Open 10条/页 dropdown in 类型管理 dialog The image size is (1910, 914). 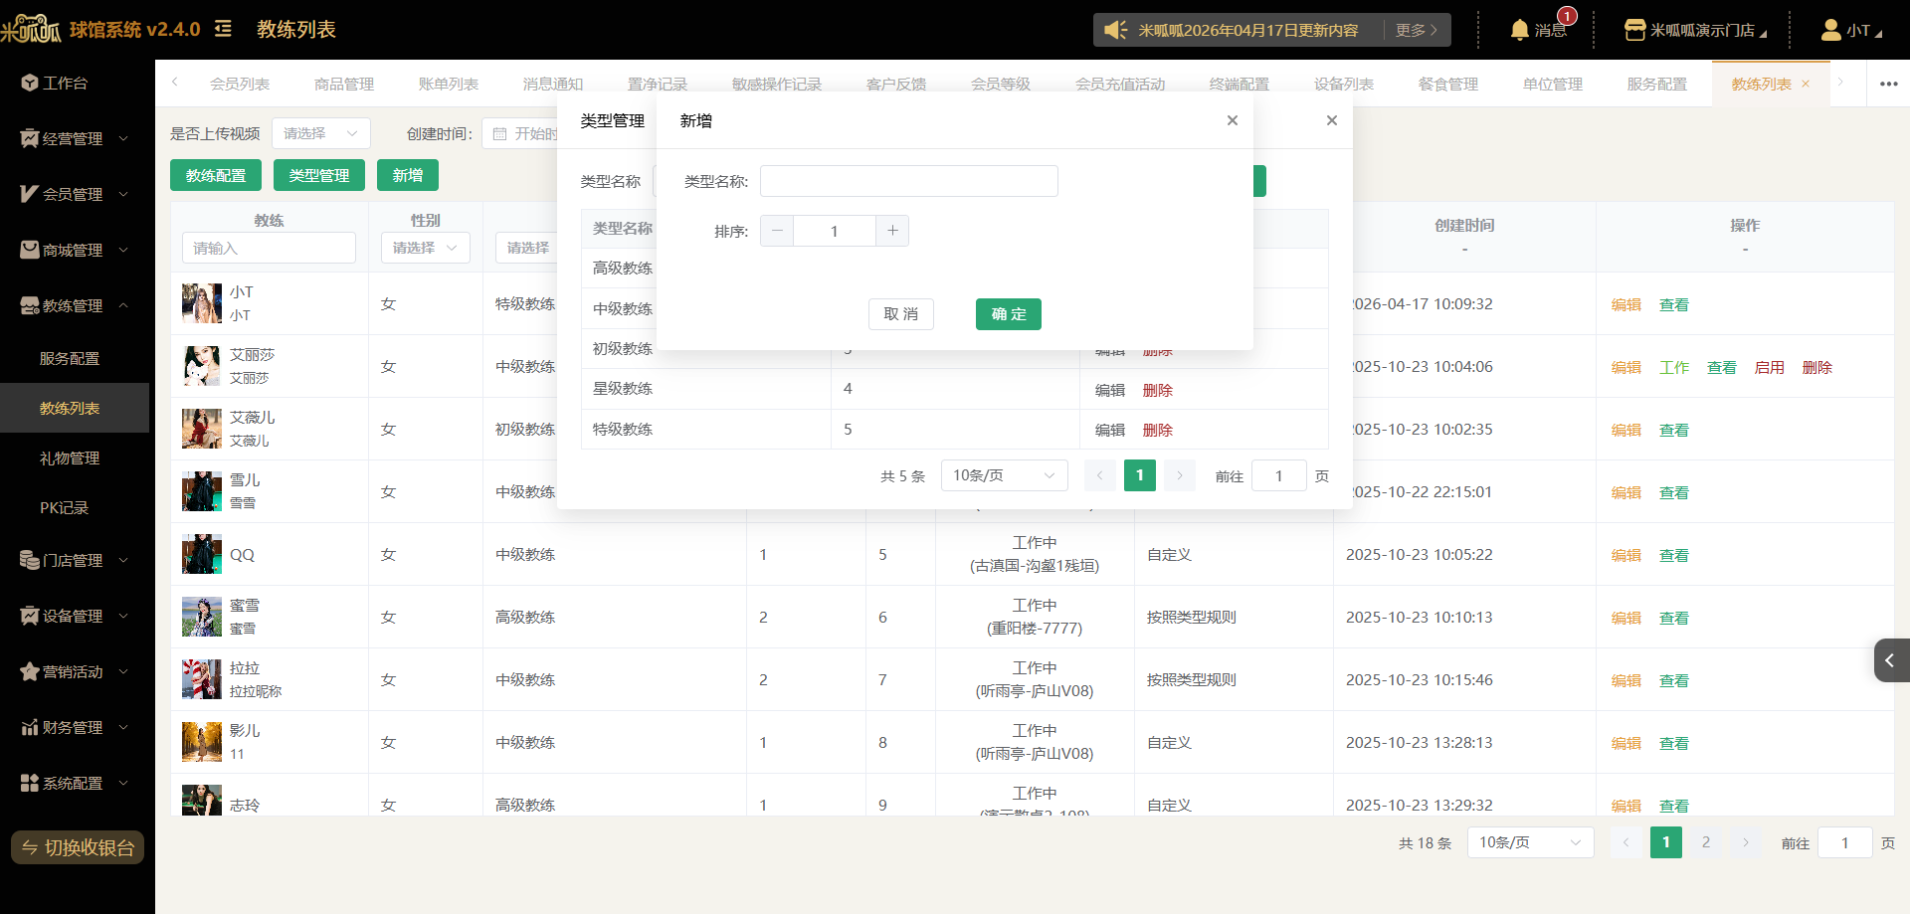(1005, 475)
